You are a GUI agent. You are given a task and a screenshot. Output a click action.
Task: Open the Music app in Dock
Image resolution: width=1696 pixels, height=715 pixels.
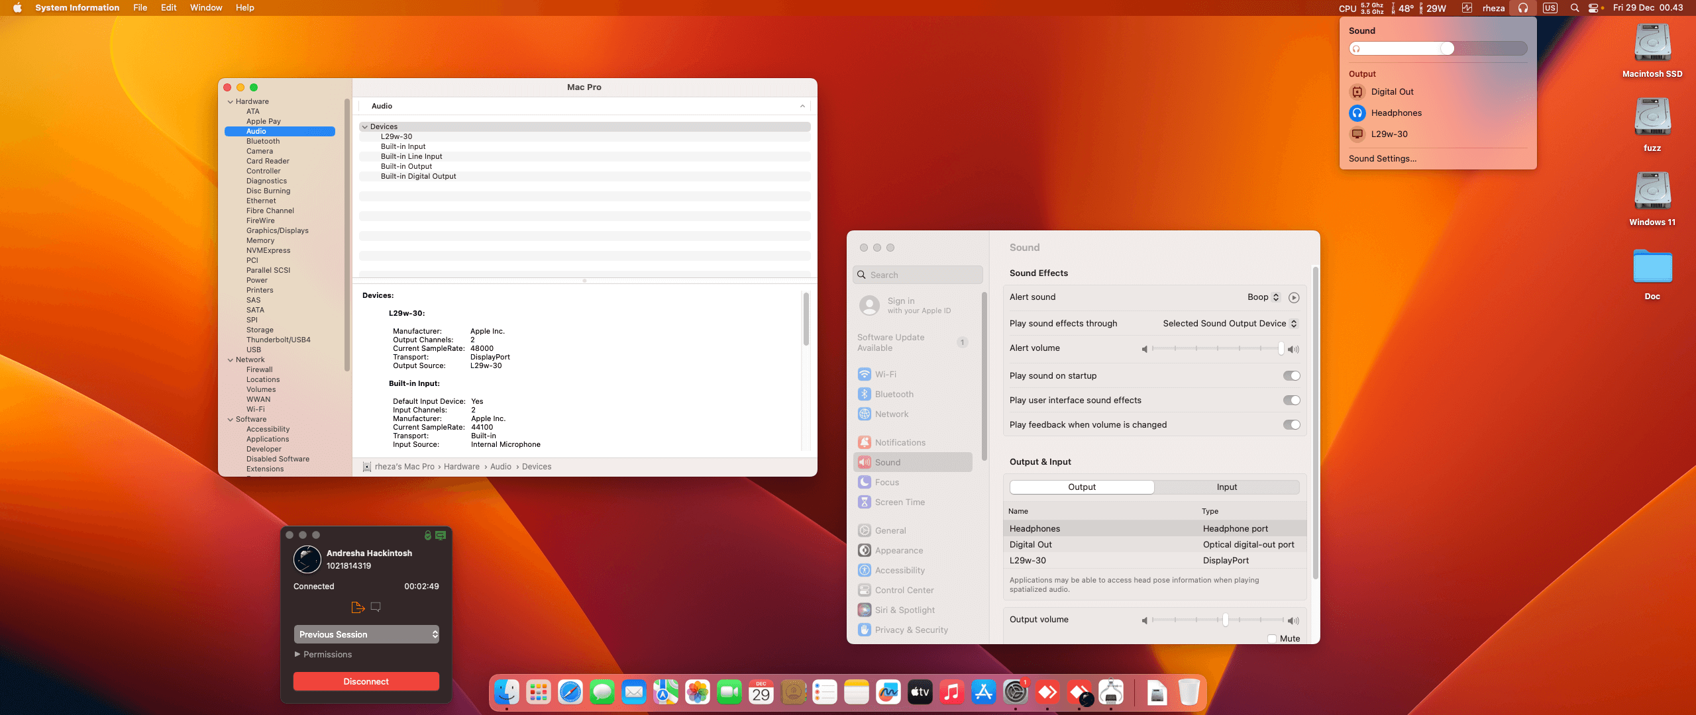(951, 692)
